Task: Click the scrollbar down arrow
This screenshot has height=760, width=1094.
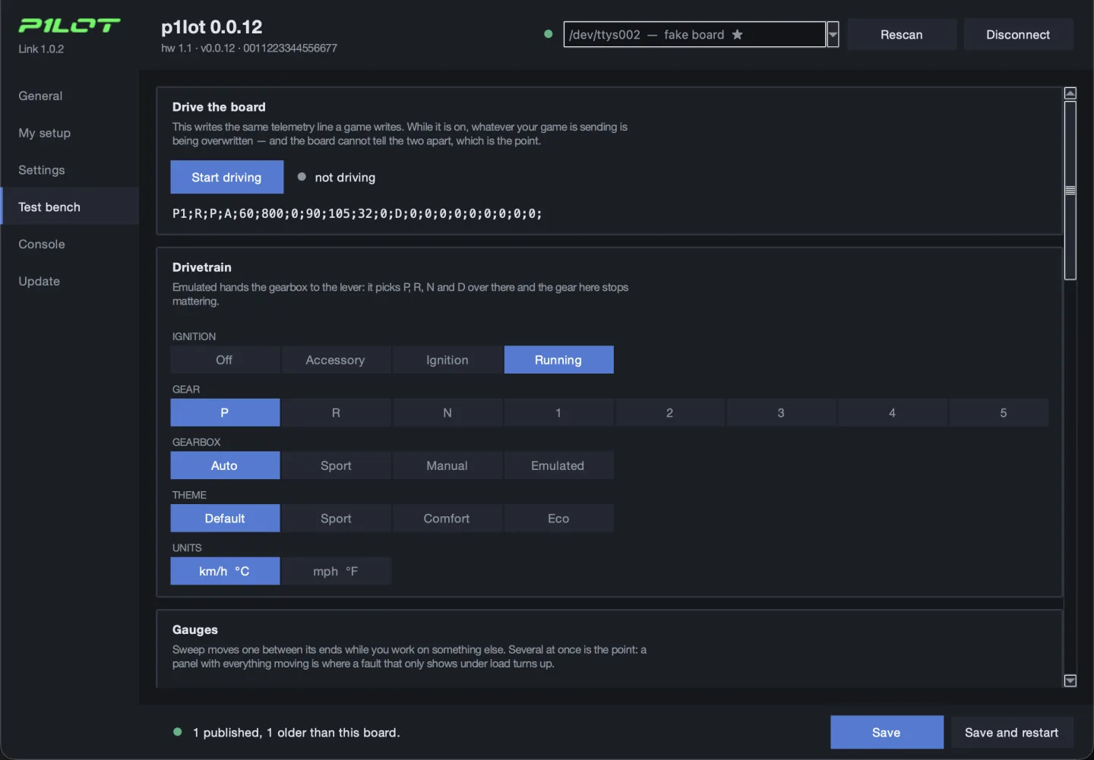Action: pos(1070,681)
